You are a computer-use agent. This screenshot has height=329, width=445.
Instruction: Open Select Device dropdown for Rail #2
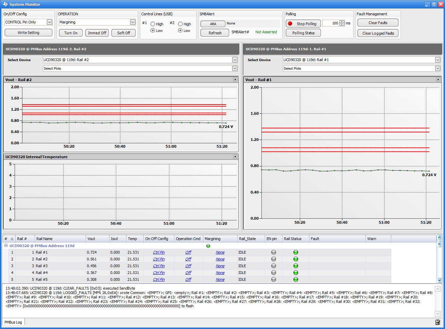pyautogui.click(x=235, y=60)
